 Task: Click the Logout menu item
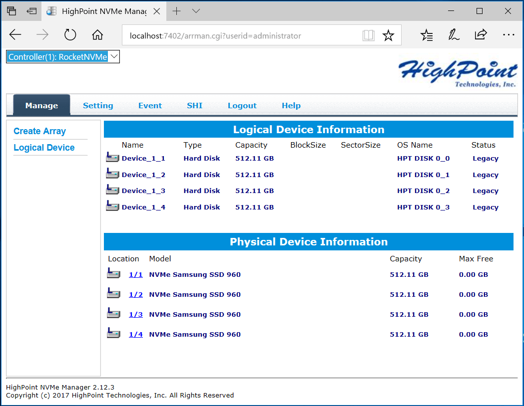pos(242,105)
